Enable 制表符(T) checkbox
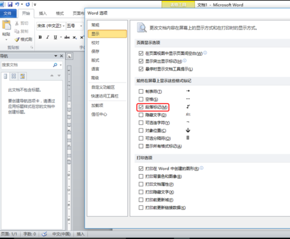The height and width of the screenshot is (239, 290). tap(141, 92)
